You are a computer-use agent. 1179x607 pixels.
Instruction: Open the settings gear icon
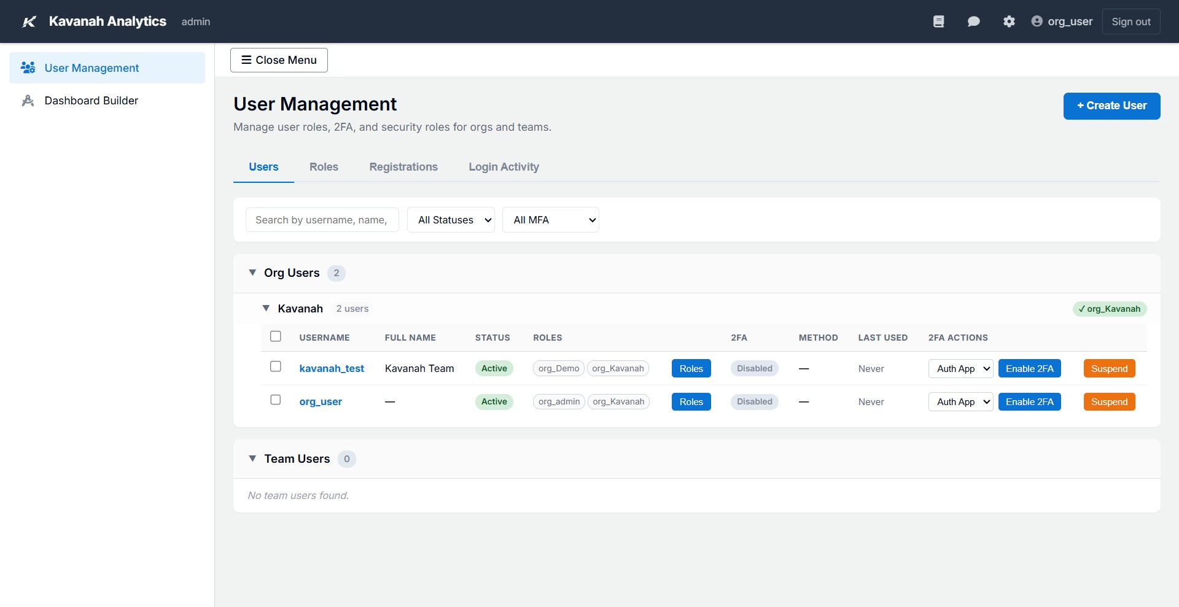[x=1009, y=21]
